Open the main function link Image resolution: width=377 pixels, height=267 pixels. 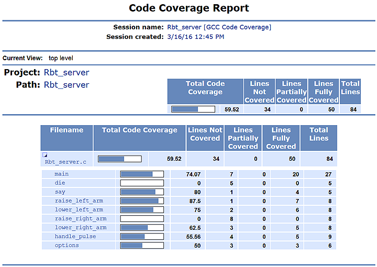click(x=61, y=174)
